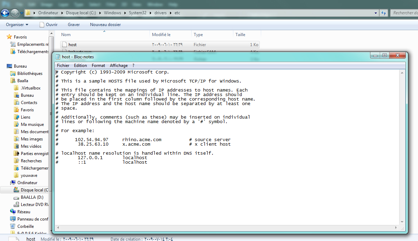This screenshot has width=418, height=241.
Task: Open the ? help menu in Bloc-notes
Action: (133, 66)
